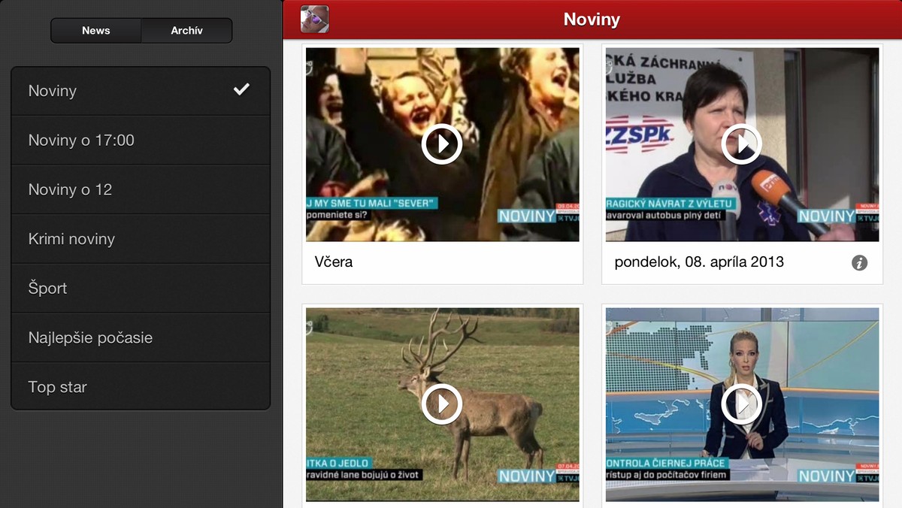Switch to the News tab
The height and width of the screenshot is (508, 902).
click(96, 31)
